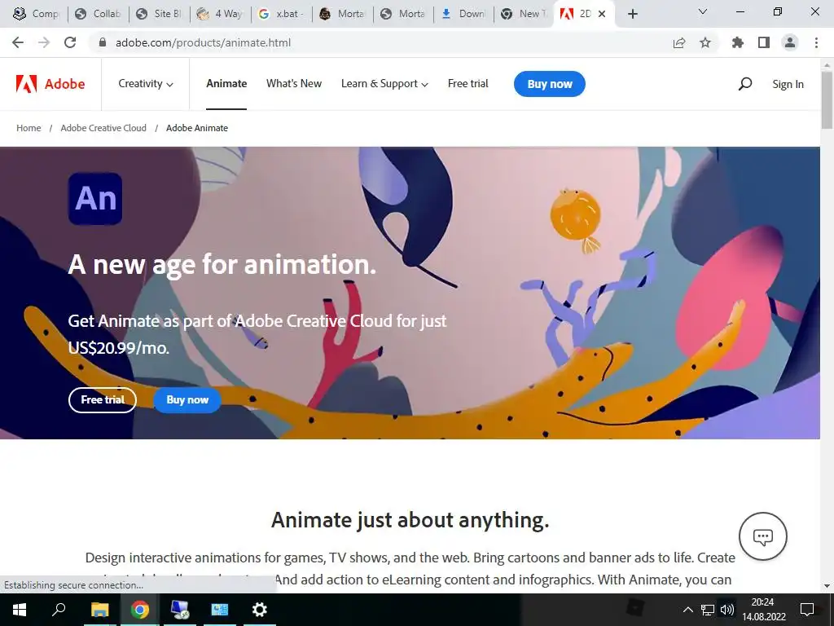Open the chat bubble assistant
The width and height of the screenshot is (834, 626).
(762, 536)
